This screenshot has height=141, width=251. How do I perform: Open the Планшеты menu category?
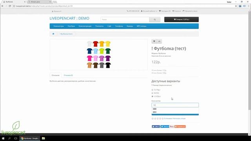coord(99,26)
